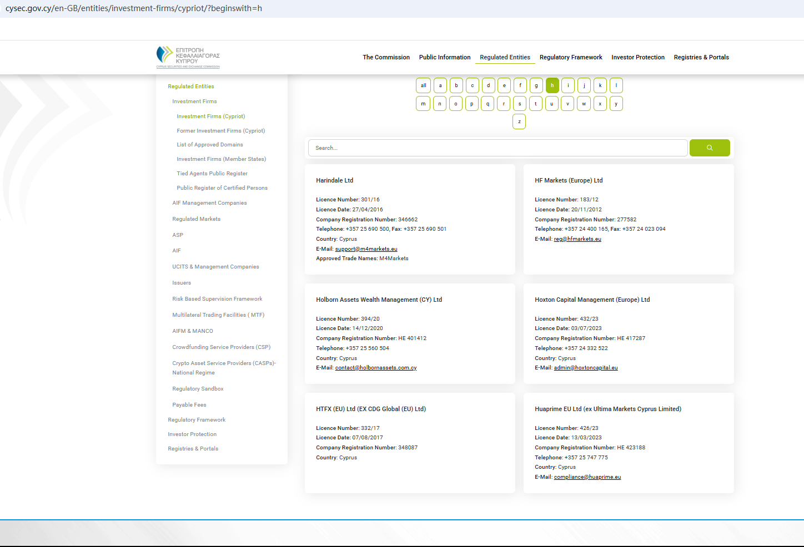This screenshot has width=804, height=547.
Task: Open Former Investment Firms (Cypriot) in the sidebar
Action: pyautogui.click(x=220, y=131)
